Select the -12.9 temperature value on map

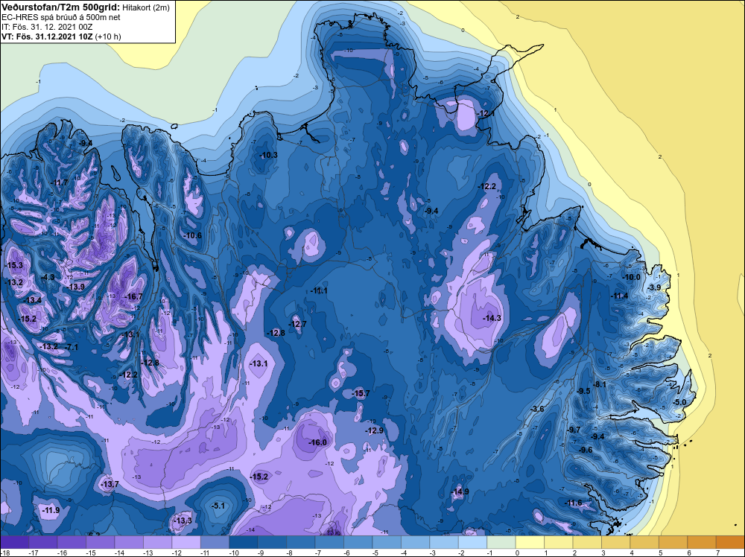coord(374,430)
